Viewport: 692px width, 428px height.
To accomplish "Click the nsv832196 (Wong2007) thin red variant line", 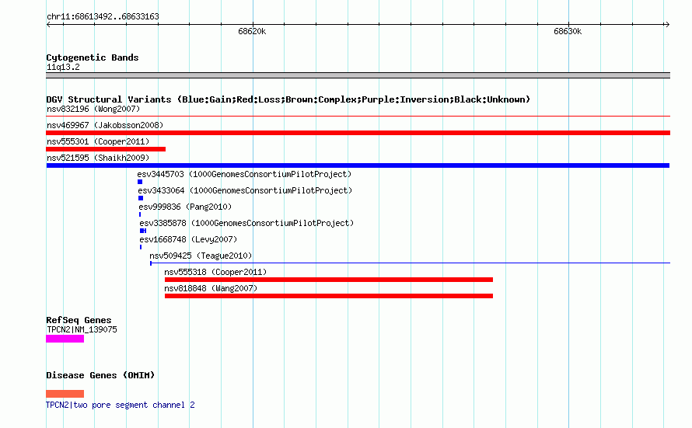I will tap(358, 117).
